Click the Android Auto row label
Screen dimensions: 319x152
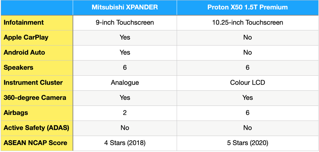tap(24, 52)
